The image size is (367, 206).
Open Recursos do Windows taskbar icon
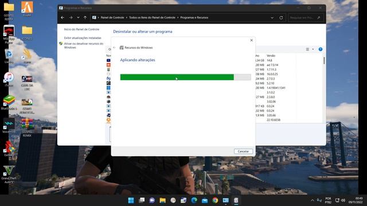236,200
